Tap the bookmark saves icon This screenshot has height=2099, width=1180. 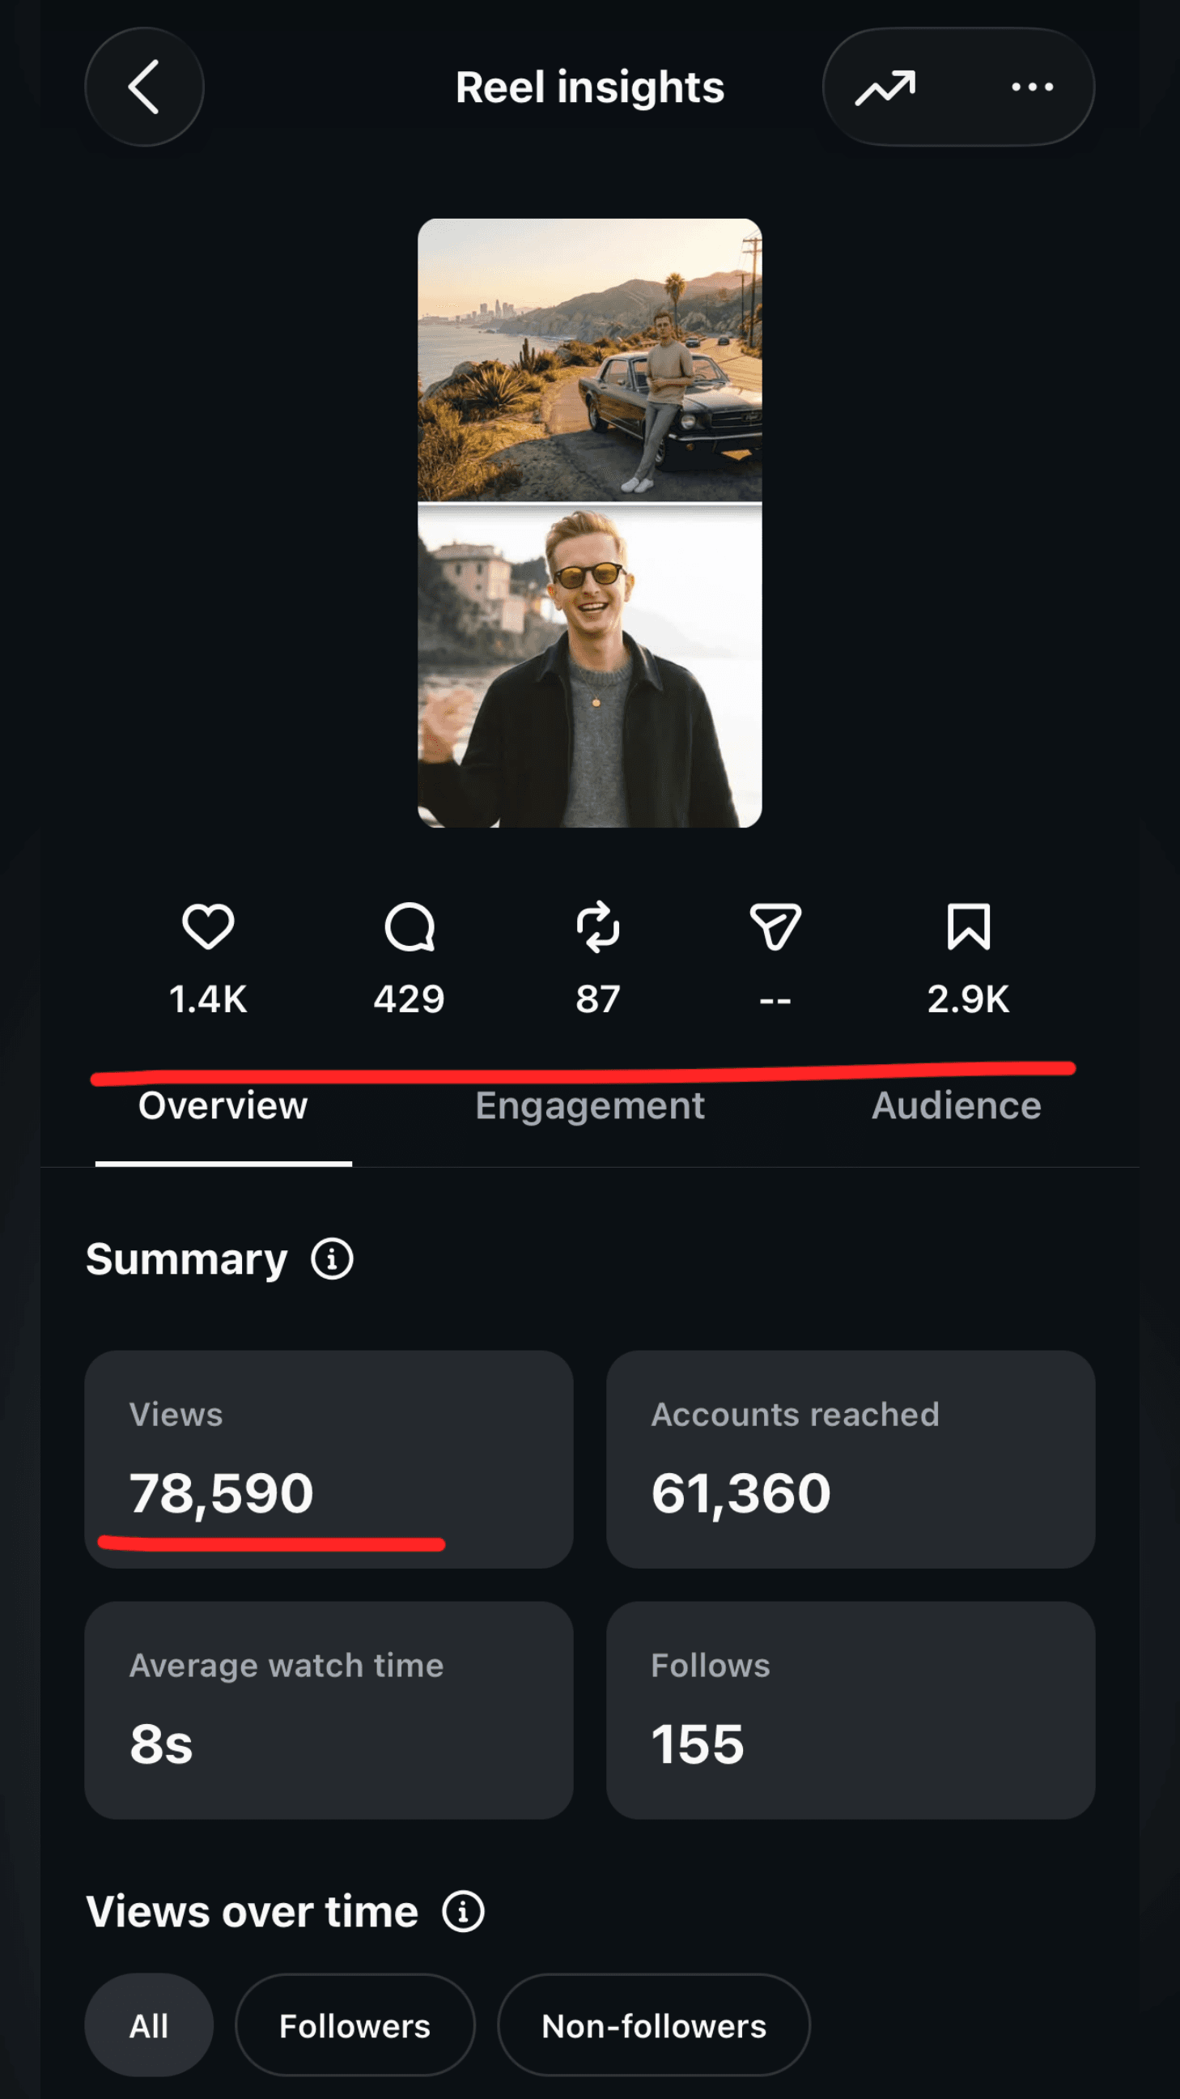coord(968,926)
